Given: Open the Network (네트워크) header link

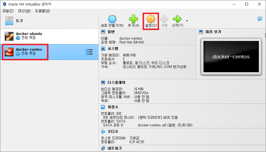Looking at the screenshot, I should [x=115, y=148].
